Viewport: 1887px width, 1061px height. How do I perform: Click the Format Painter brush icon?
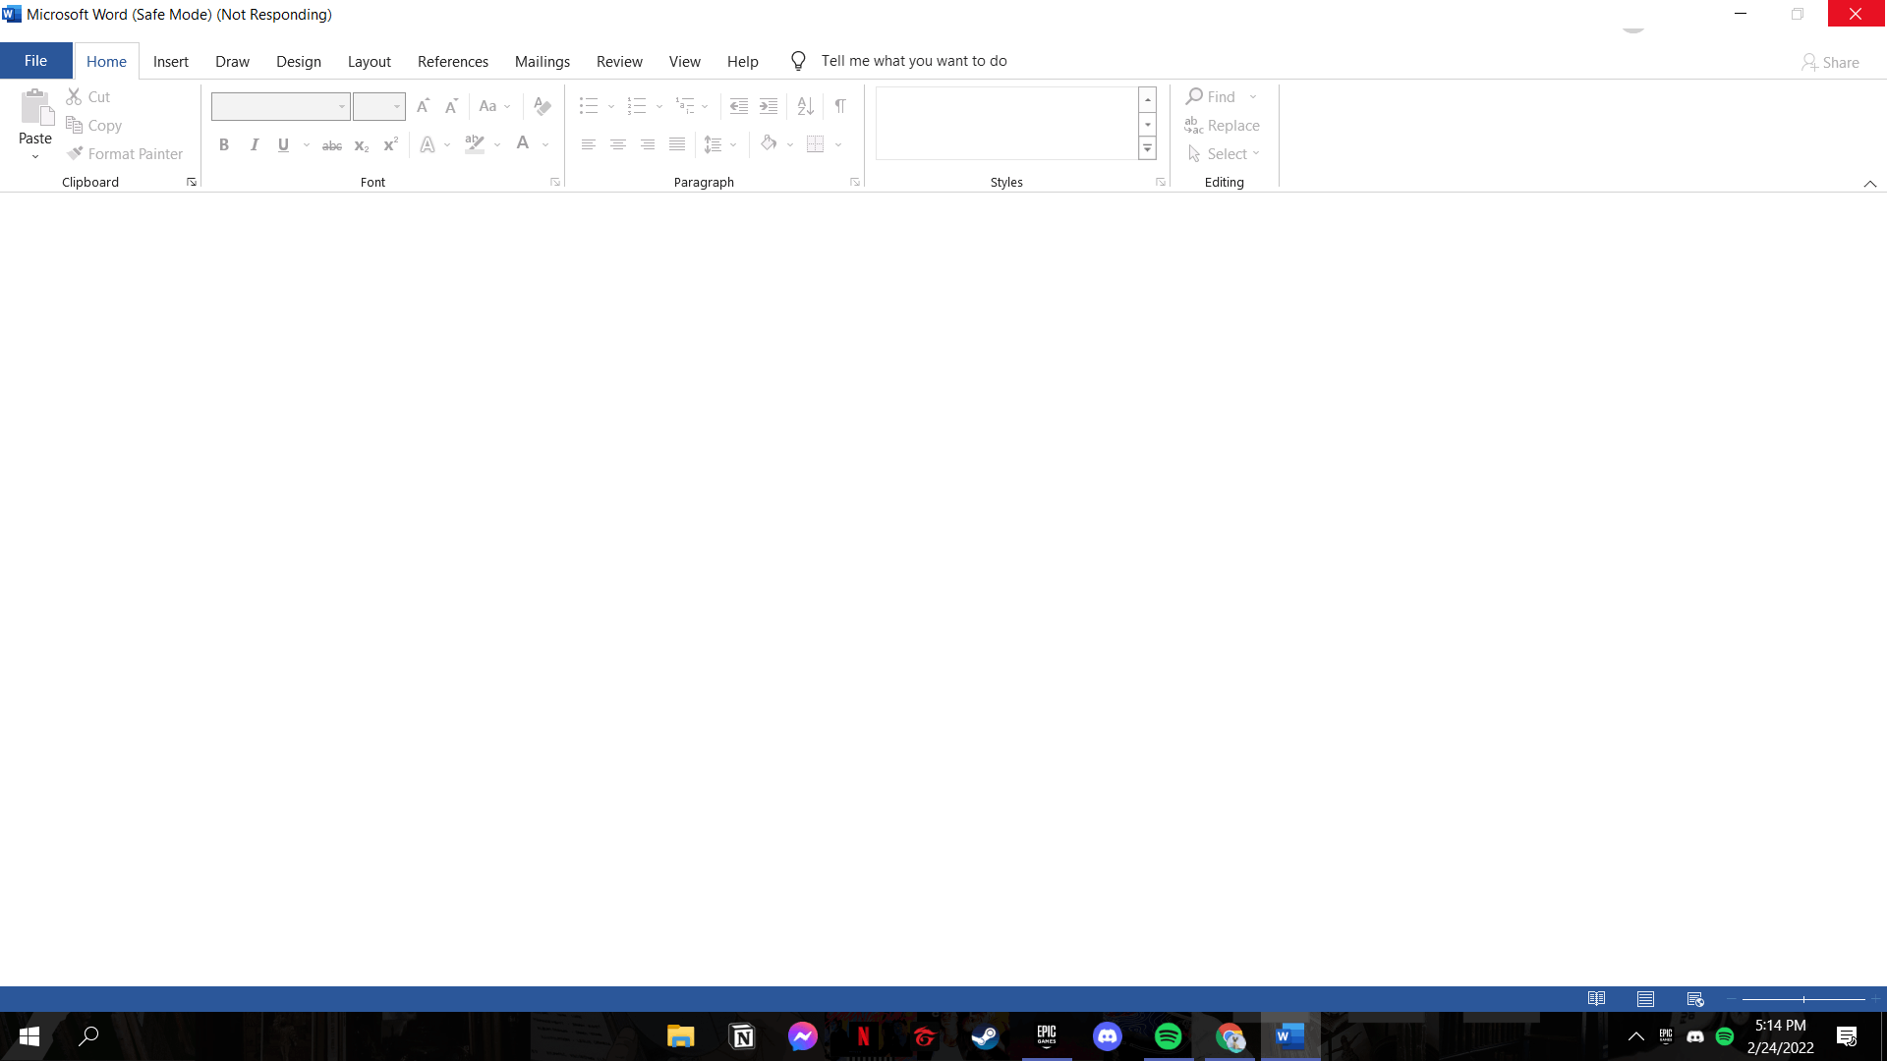tap(75, 153)
